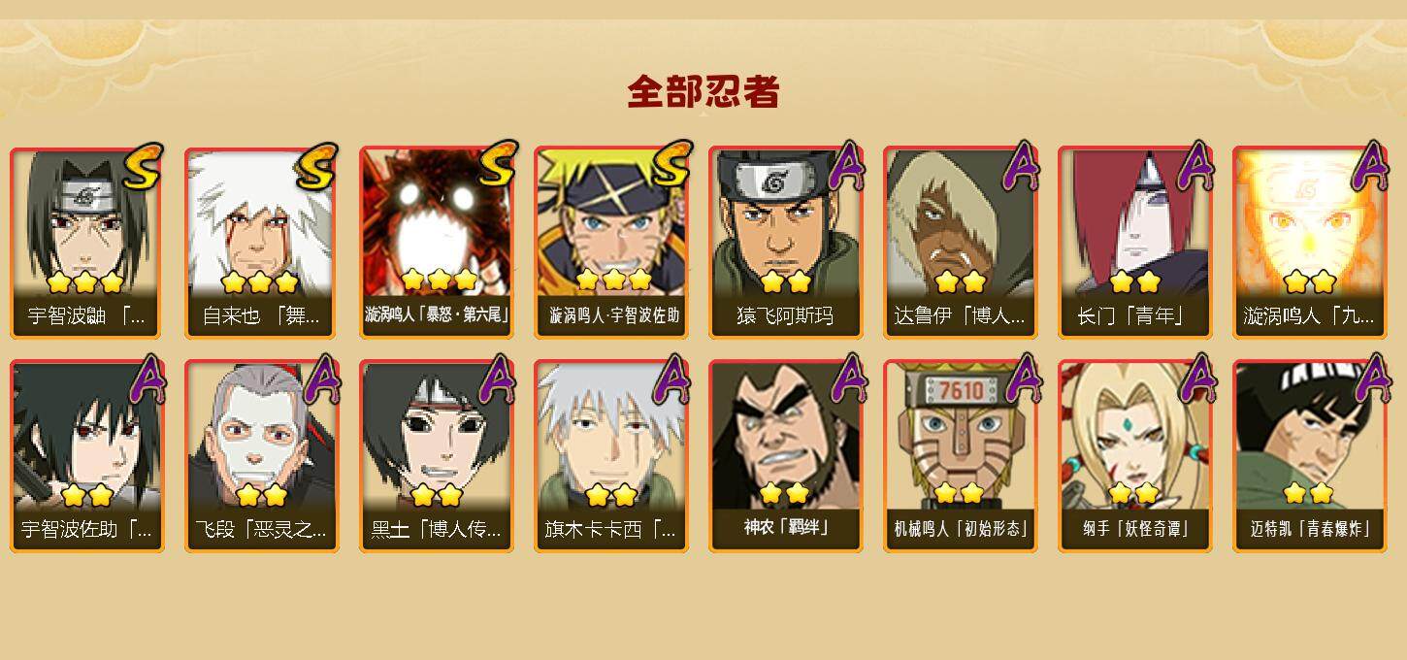Viewport: 1407px width, 660px height.
Task: Select the 猿飞阿斯玛 ninja portrait
Action: point(786,243)
